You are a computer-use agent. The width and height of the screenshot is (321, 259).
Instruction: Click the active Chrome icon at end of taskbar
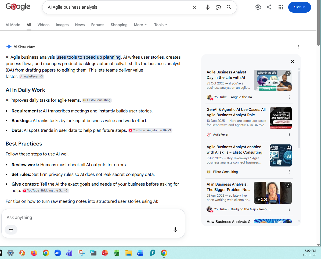coord(164,253)
